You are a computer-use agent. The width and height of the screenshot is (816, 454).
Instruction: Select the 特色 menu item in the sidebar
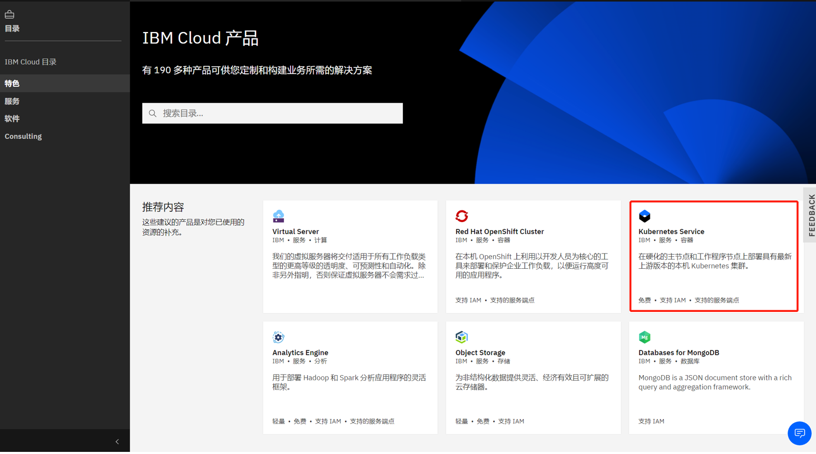pyautogui.click(x=12, y=83)
